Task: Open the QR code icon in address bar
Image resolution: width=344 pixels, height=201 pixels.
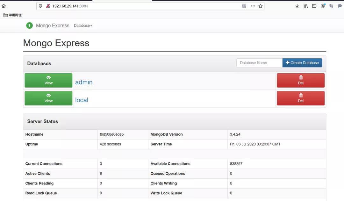Action: [244, 6]
